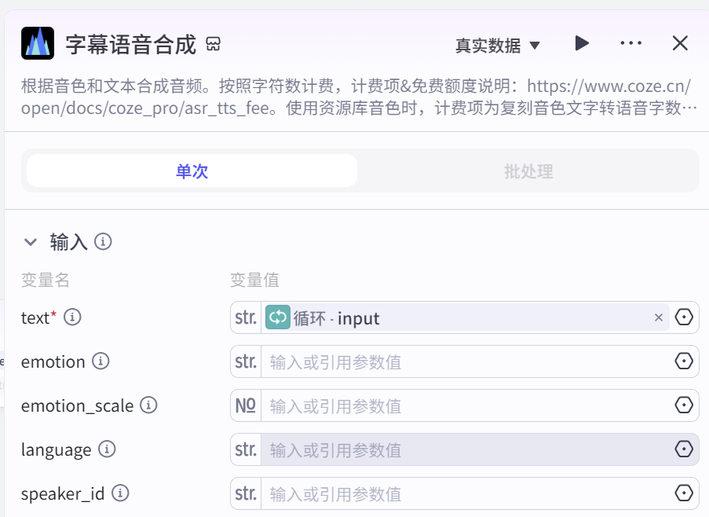709x517 pixels.
Task: Click the emotion_scale value input field
Action: 466,405
